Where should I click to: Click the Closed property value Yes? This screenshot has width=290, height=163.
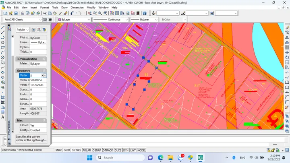point(38,125)
